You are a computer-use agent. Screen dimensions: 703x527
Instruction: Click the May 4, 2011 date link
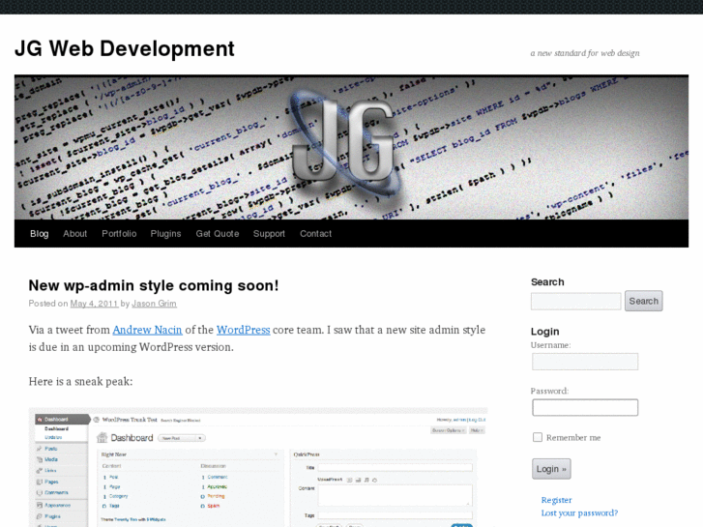pos(94,304)
